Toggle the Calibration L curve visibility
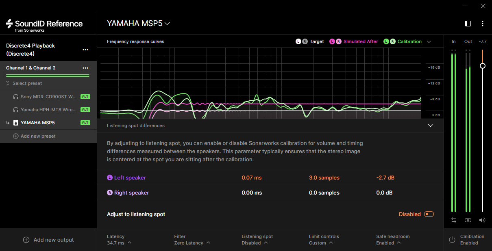The width and height of the screenshot is (492, 251). pyautogui.click(x=386, y=41)
